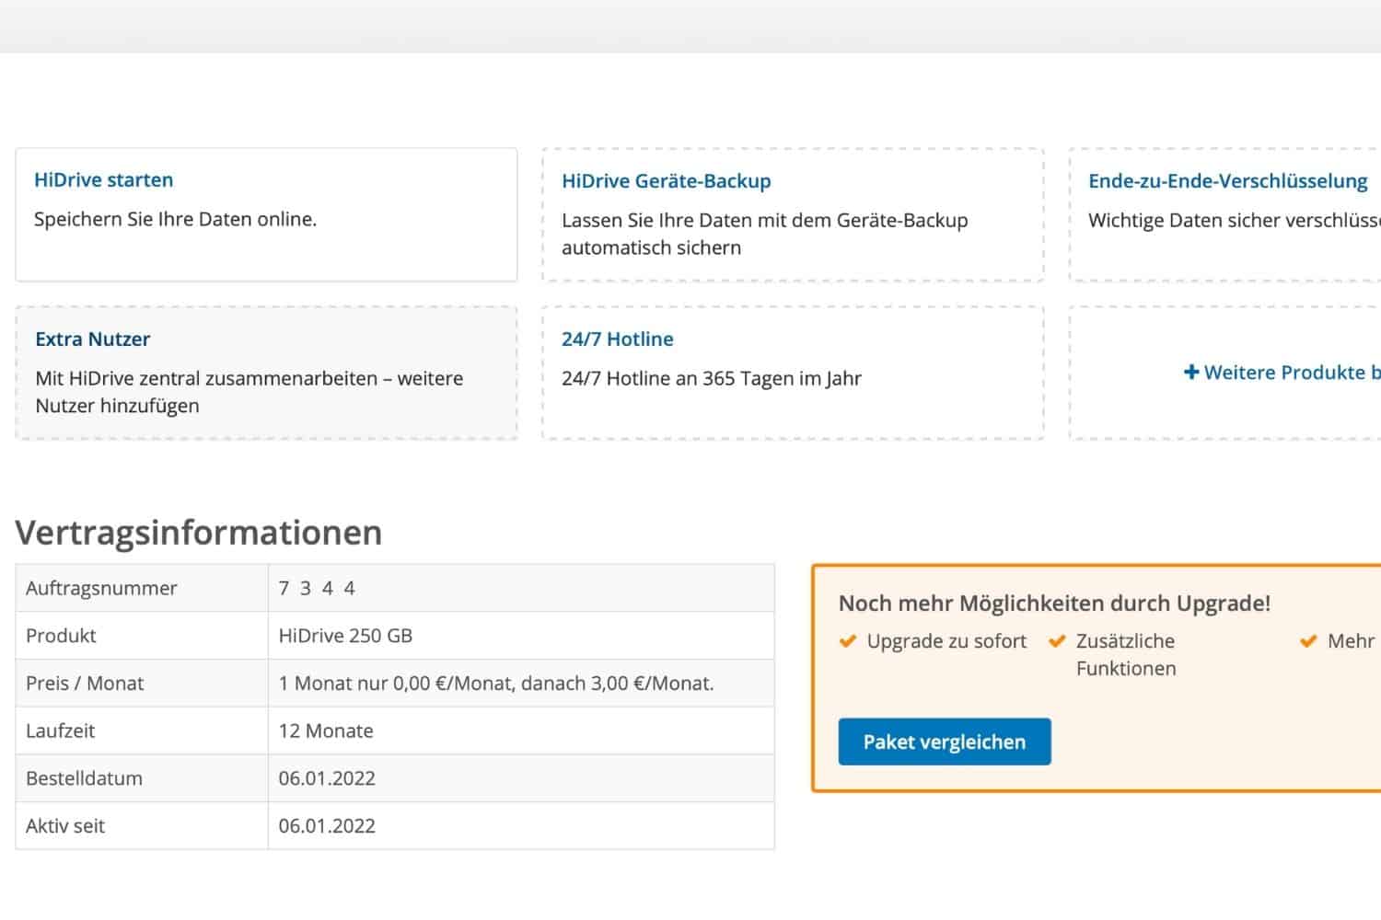Click the Aktiv seit label cell
The image size is (1381, 920).
pyautogui.click(x=142, y=826)
